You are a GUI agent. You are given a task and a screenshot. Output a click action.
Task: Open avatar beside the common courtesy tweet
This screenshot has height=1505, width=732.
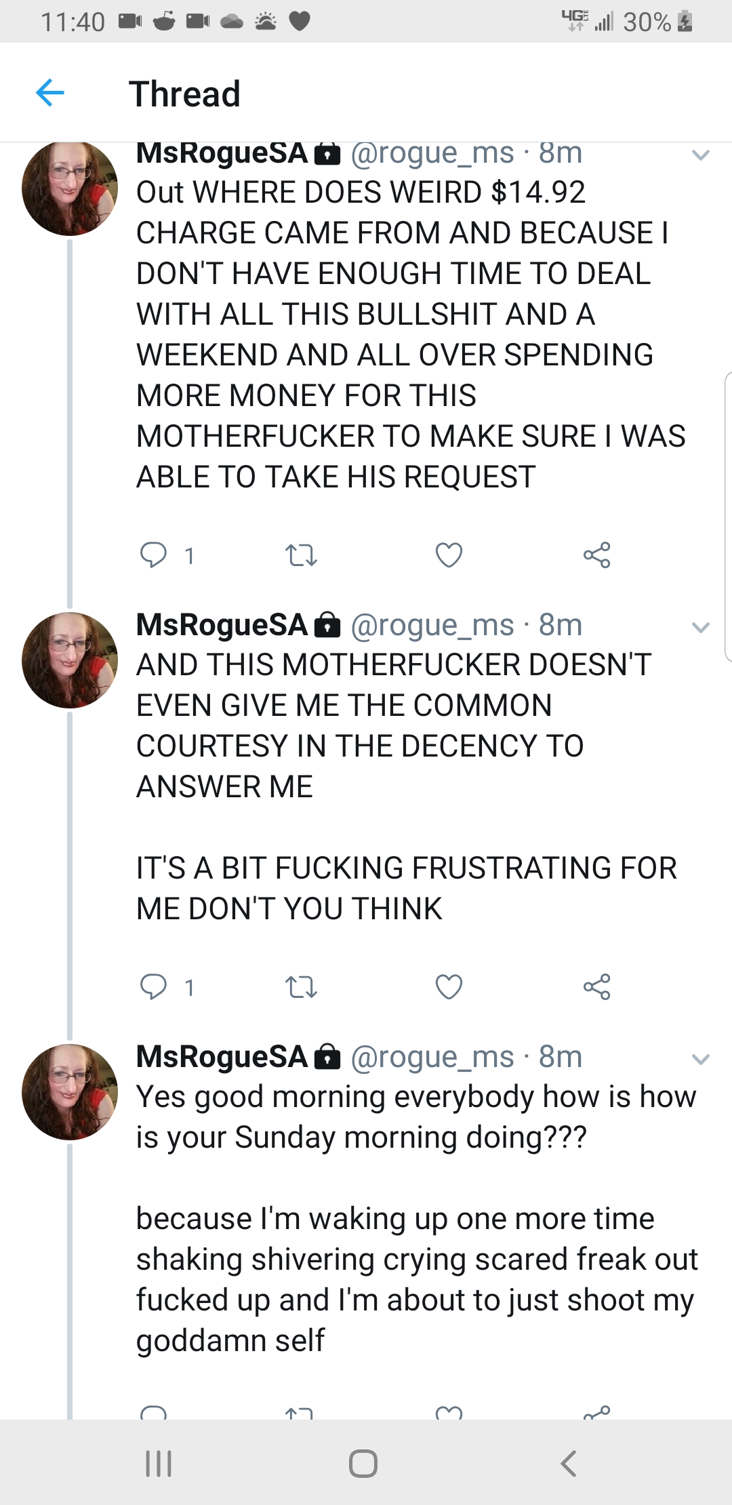69,660
